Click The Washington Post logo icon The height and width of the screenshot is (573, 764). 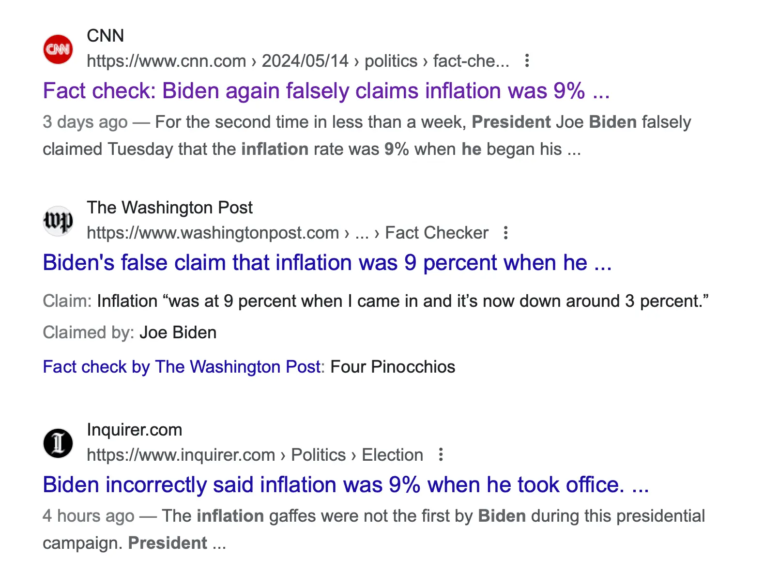click(x=58, y=221)
